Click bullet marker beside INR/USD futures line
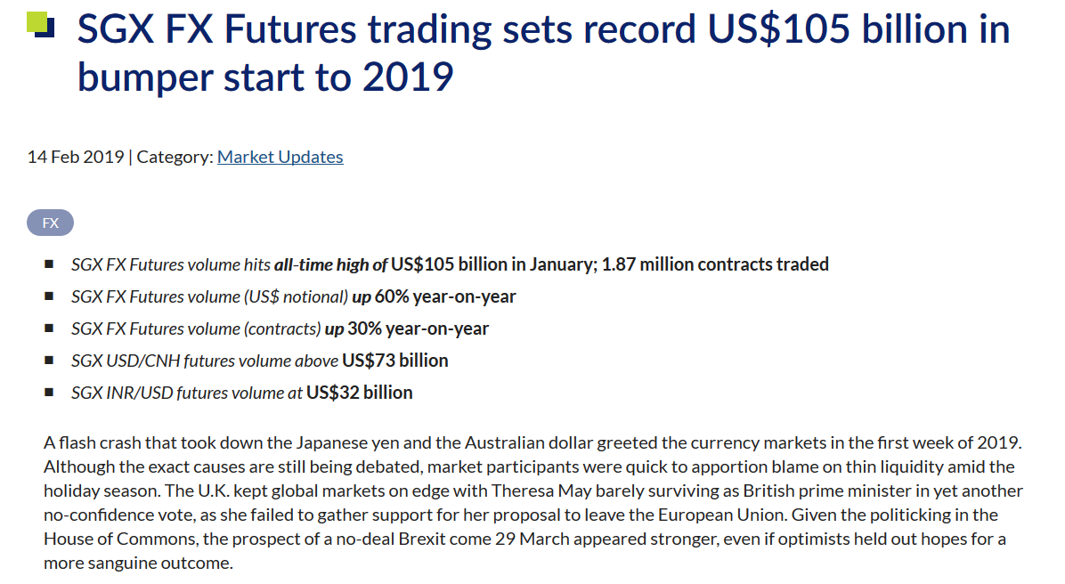 [49, 392]
